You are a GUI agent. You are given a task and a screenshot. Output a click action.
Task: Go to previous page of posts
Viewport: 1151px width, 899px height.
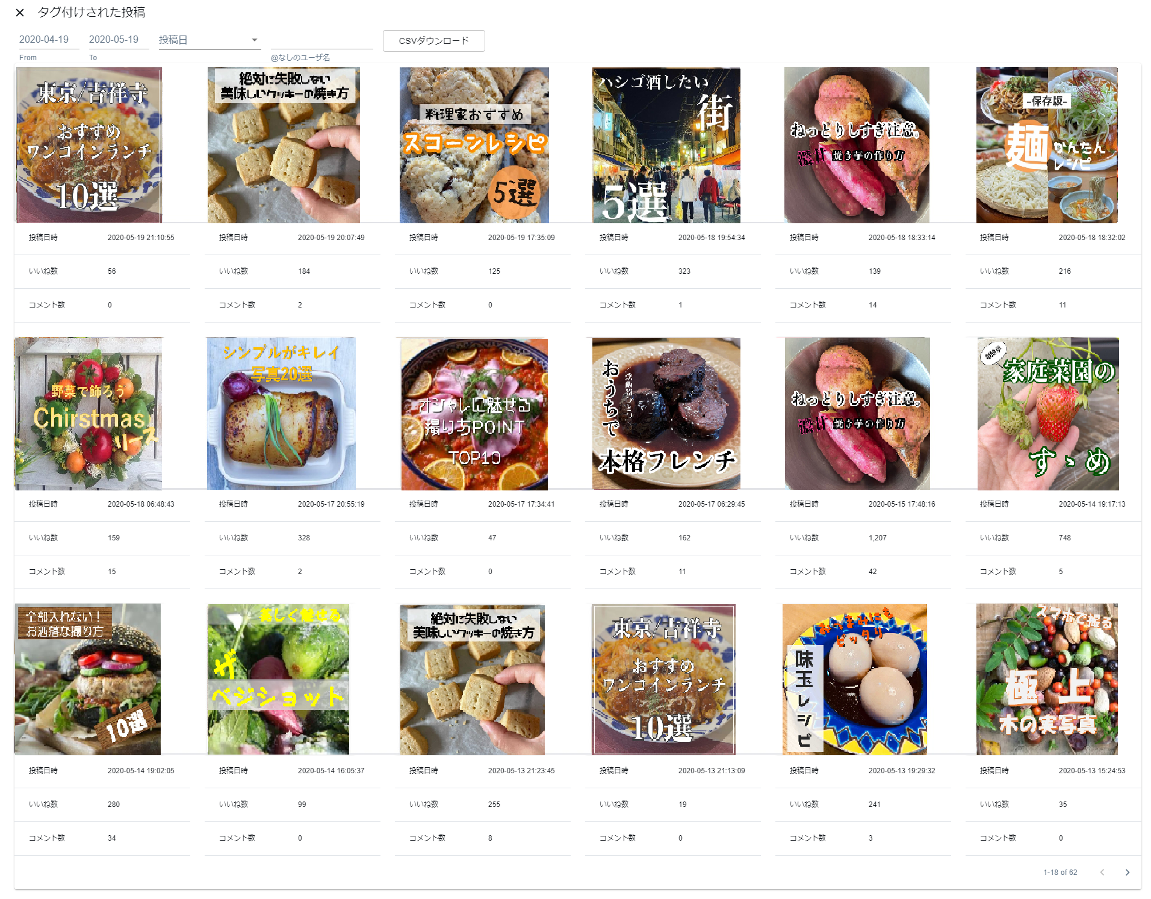(x=1102, y=873)
